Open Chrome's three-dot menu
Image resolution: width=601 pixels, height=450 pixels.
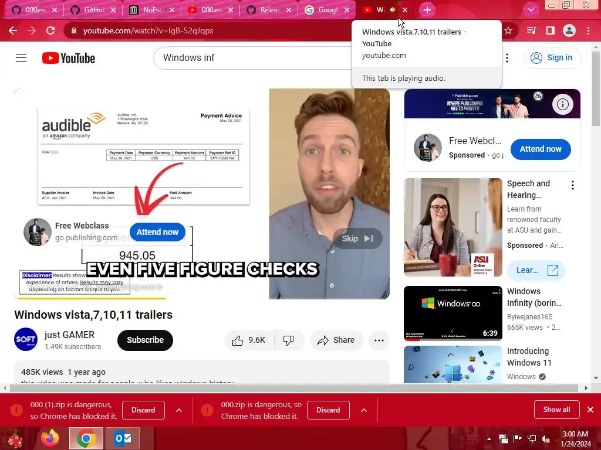coord(588,30)
